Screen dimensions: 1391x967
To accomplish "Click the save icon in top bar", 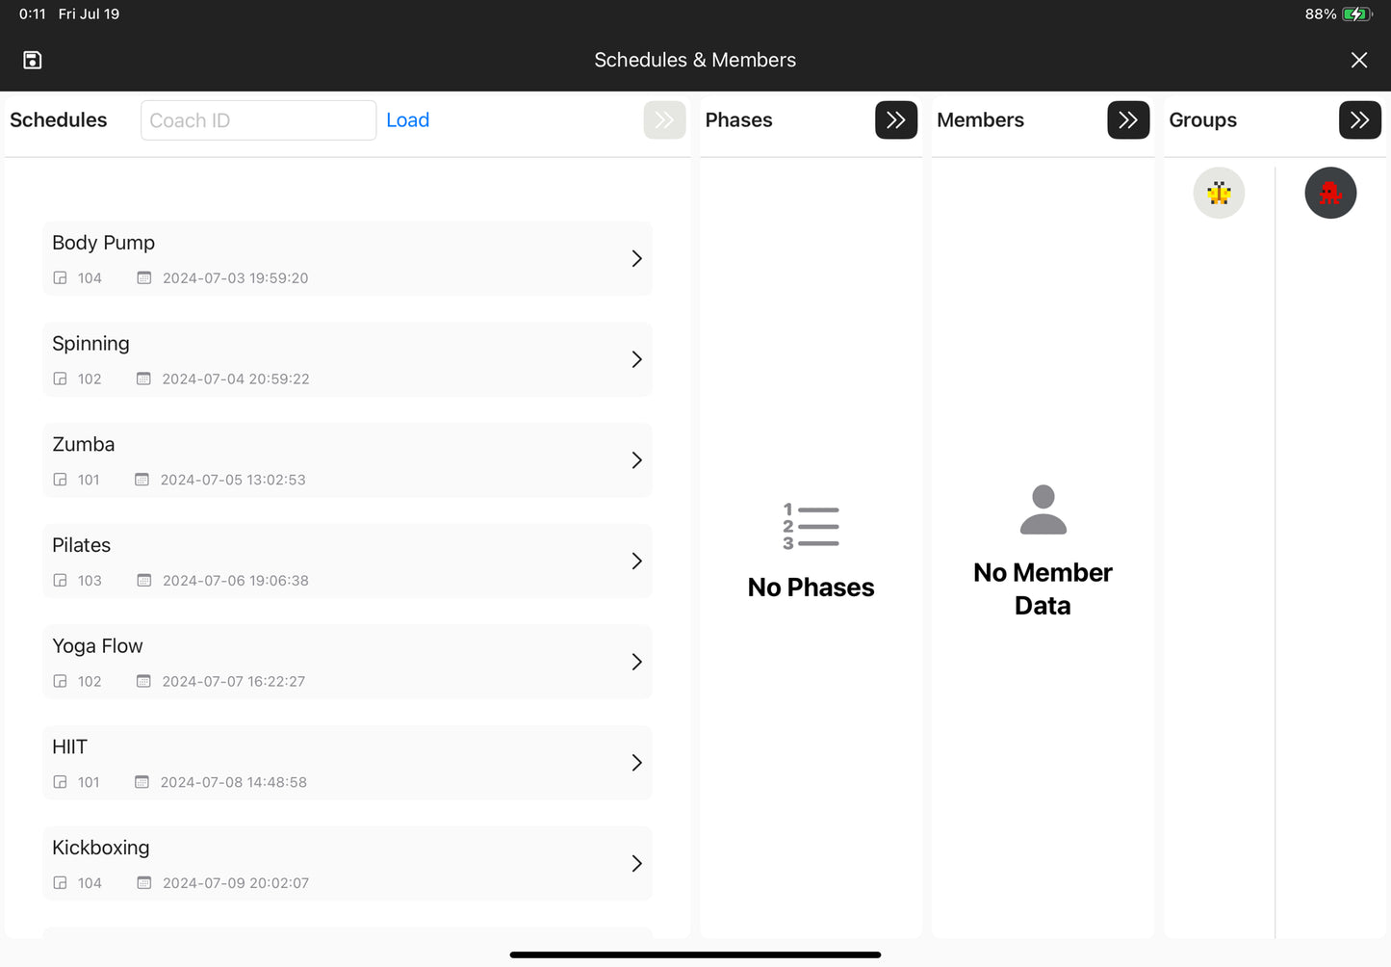I will coord(33,60).
